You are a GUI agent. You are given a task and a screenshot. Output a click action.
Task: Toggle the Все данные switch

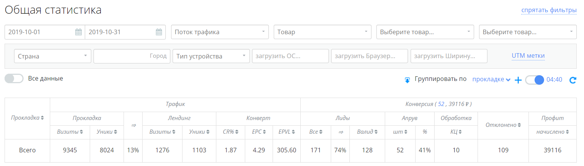[x=14, y=79]
